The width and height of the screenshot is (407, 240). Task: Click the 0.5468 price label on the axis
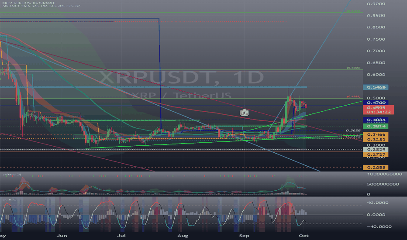tap(376, 87)
